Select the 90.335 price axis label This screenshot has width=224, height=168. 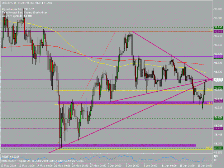click(x=218, y=107)
